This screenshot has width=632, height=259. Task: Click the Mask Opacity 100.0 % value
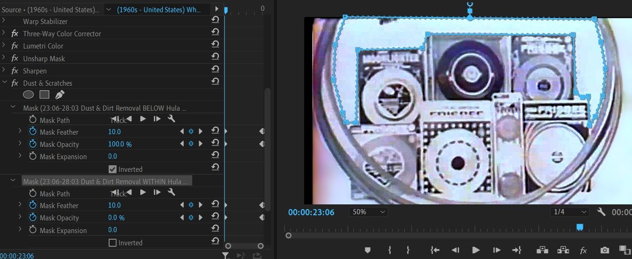[120, 144]
